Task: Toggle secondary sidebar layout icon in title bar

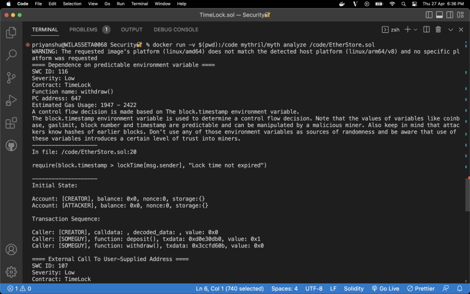Action: click(x=450, y=15)
